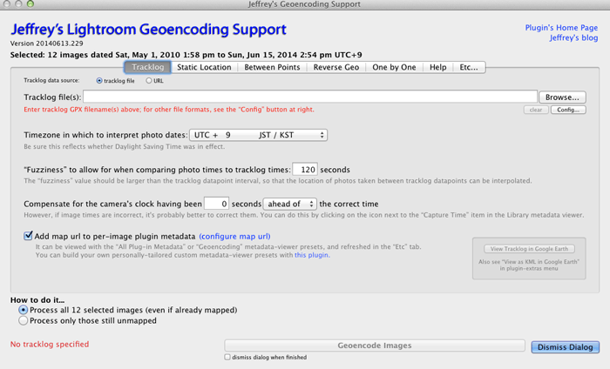Screen dimensions: 610x369
Task: Open the 'configure map url' link
Action: coord(234,236)
